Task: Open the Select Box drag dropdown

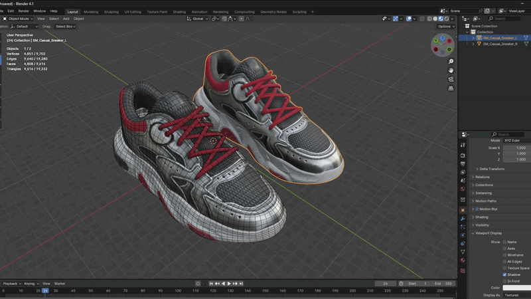Action: point(65,27)
